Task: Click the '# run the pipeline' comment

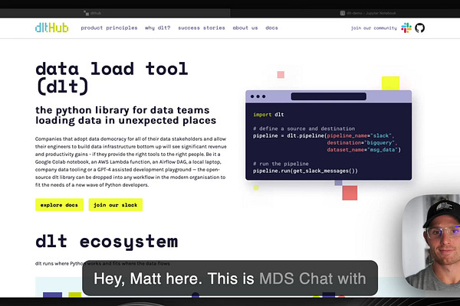Action: coord(281,164)
